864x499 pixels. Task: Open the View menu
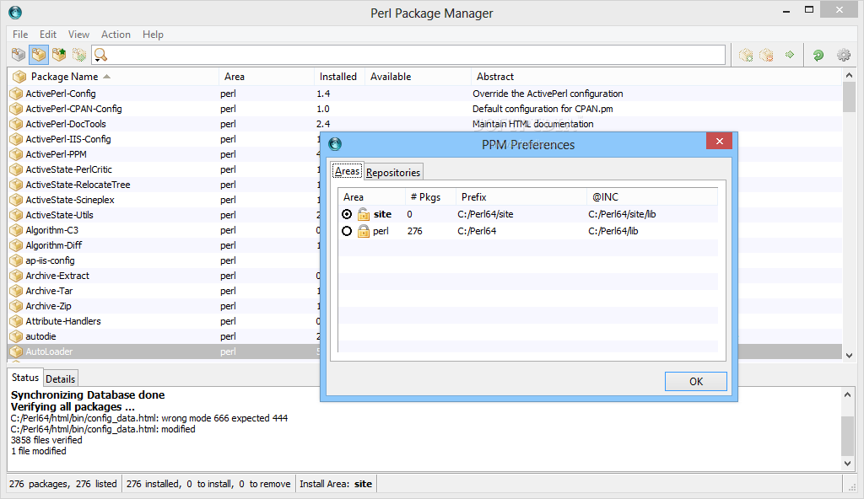tap(78, 35)
